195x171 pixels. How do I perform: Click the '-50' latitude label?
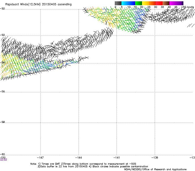tap(2, 9)
